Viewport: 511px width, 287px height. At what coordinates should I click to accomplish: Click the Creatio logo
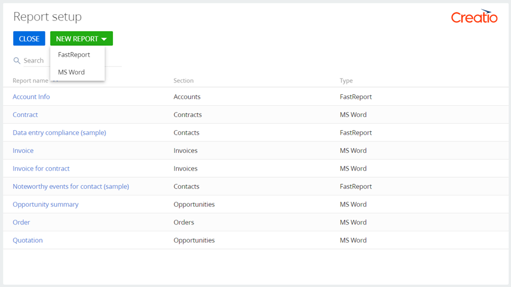[x=474, y=16]
